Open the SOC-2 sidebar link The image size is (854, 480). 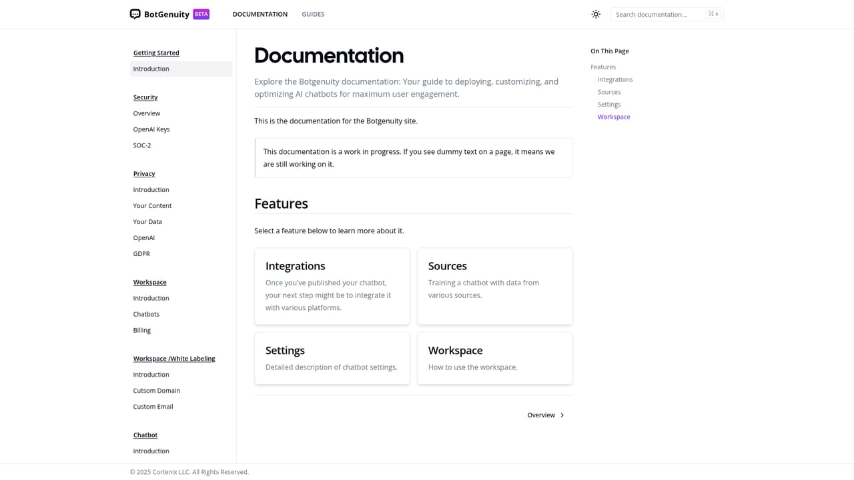(142, 145)
